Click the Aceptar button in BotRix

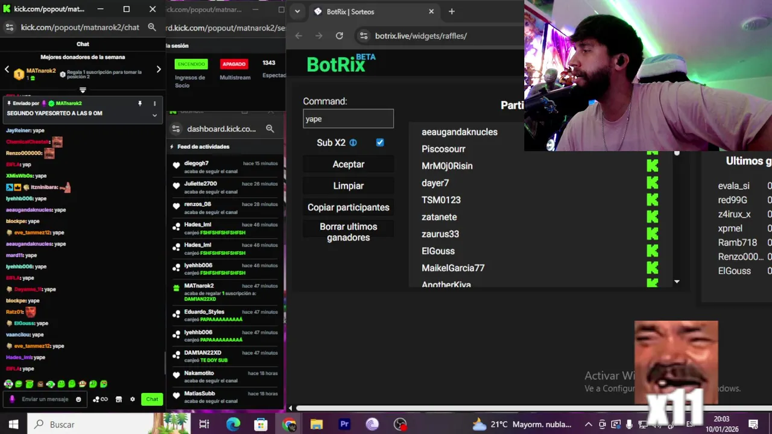pos(349,164)
